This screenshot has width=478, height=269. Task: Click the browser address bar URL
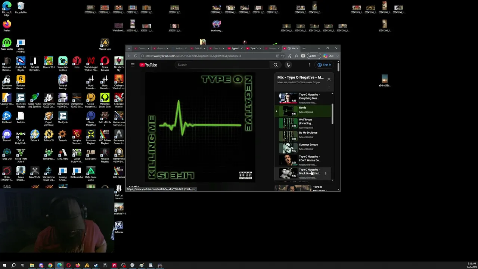click(x=193, y=56)
